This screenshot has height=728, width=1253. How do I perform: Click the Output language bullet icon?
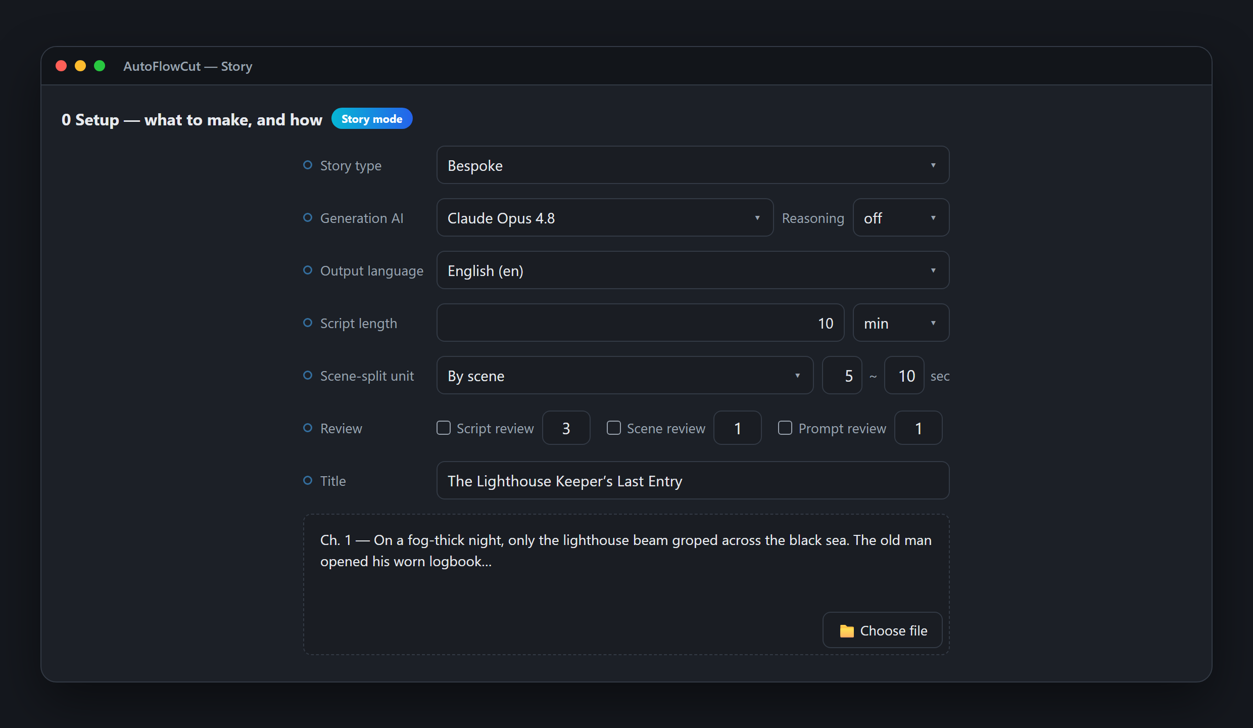[x=307, y=270]
